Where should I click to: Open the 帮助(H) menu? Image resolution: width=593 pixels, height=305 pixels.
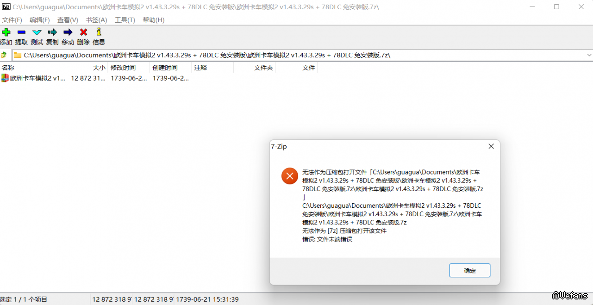(154, 20)
